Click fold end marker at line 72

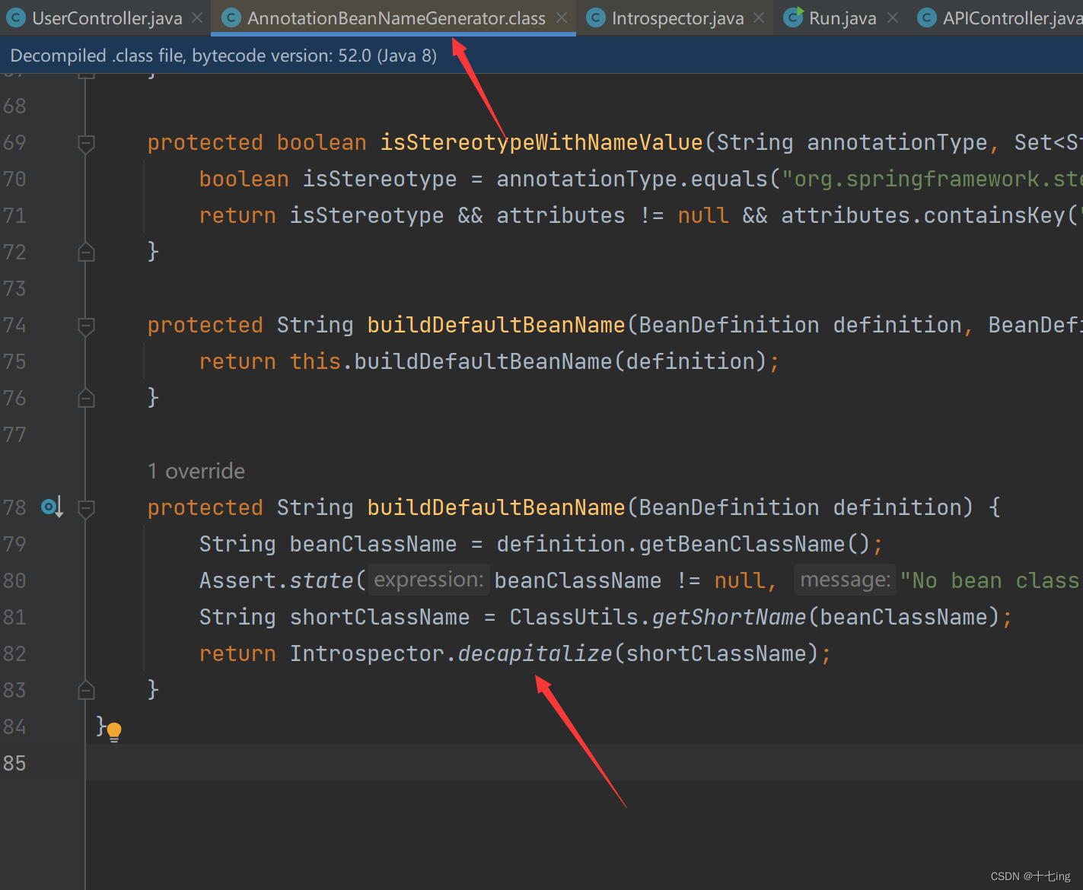tap(86, 252)
